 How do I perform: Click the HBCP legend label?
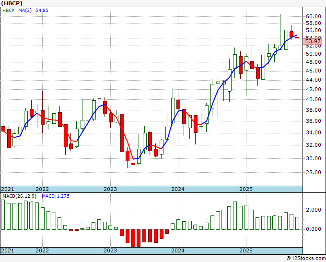pos(8,10)
